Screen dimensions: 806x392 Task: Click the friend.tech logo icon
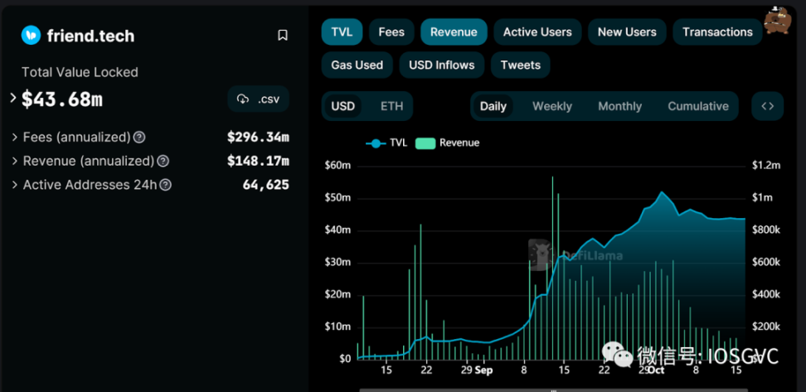click(32, 36)
